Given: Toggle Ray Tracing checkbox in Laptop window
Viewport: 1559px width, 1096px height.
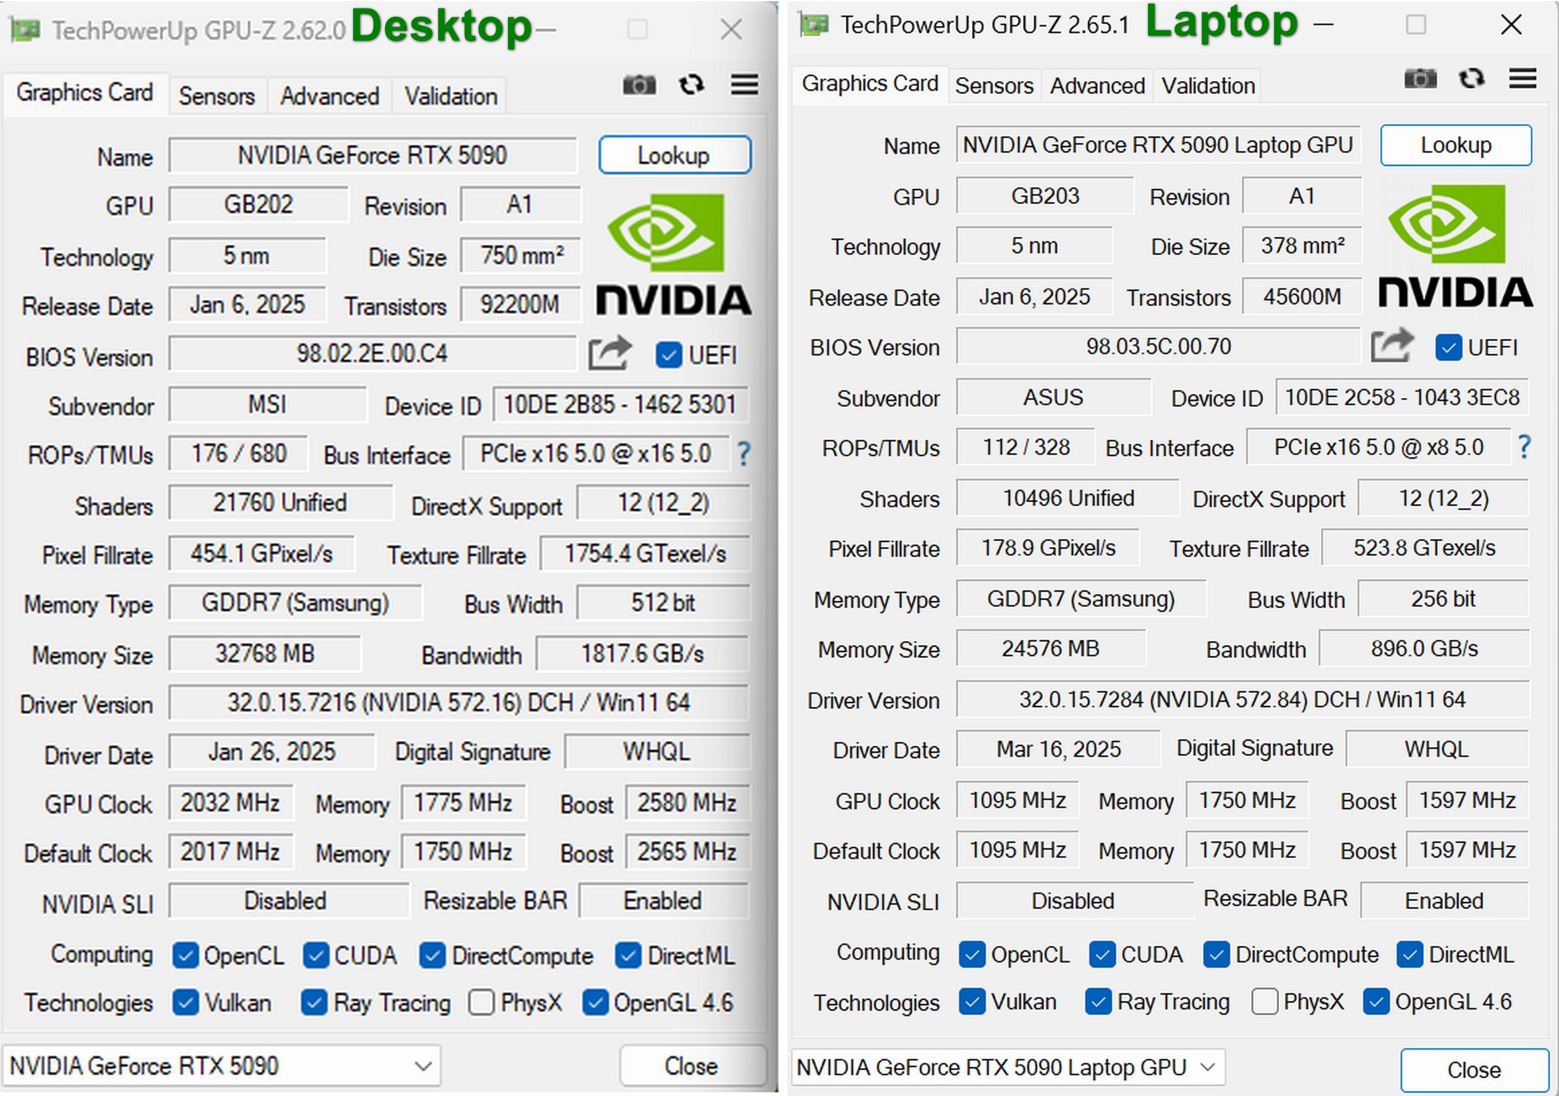Looking at the screenshot, I should [x=1098, y=1001].
